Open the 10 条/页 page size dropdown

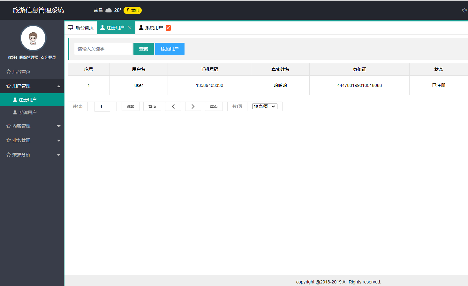coord(265,106)
